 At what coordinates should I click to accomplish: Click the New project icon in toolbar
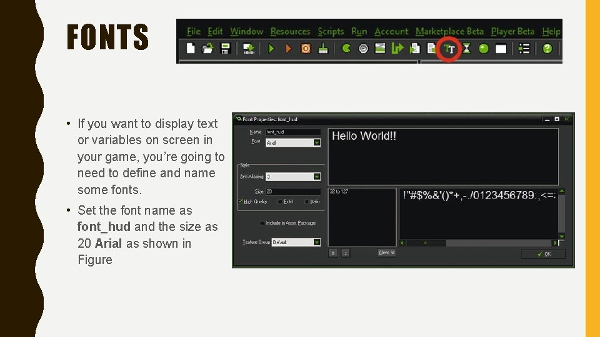click(x=191, y=49)
